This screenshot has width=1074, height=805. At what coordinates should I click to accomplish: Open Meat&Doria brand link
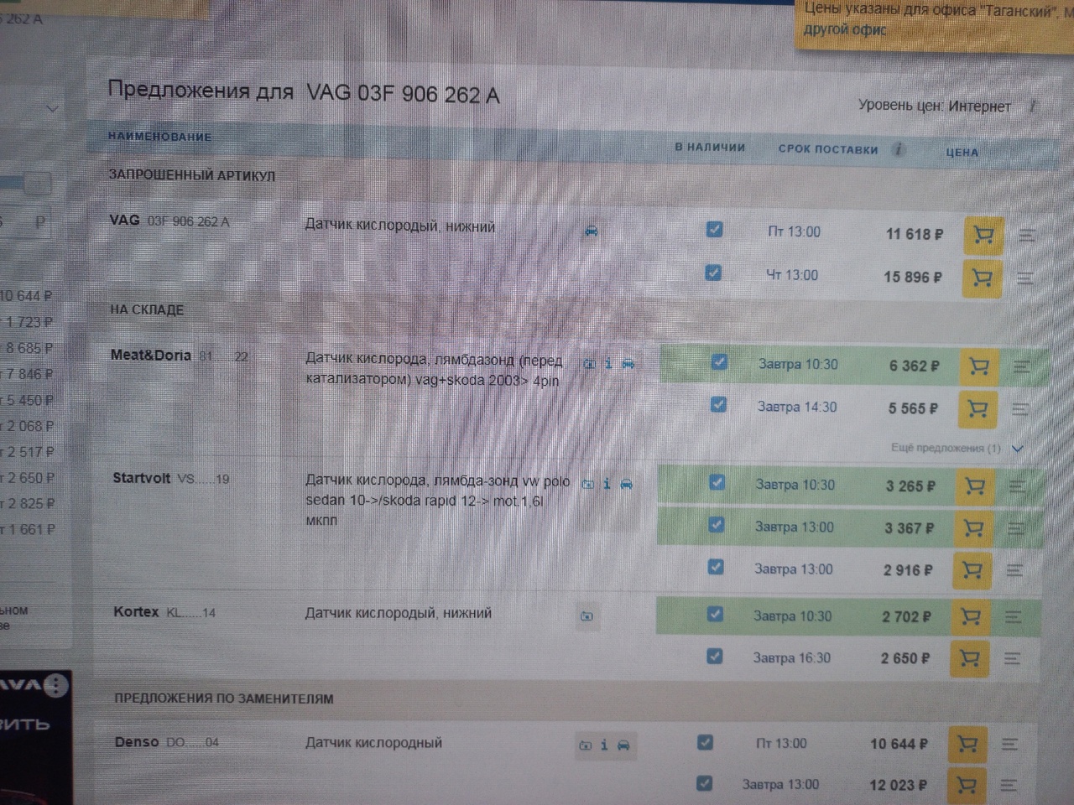[151, 356]
